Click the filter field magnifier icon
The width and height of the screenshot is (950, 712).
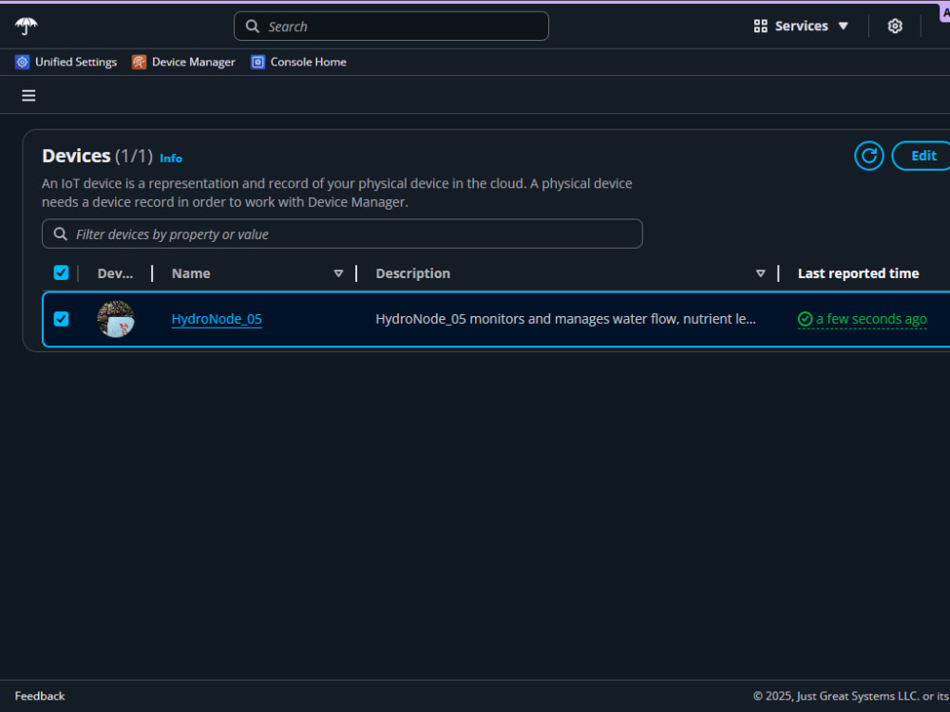pos(60,234)
